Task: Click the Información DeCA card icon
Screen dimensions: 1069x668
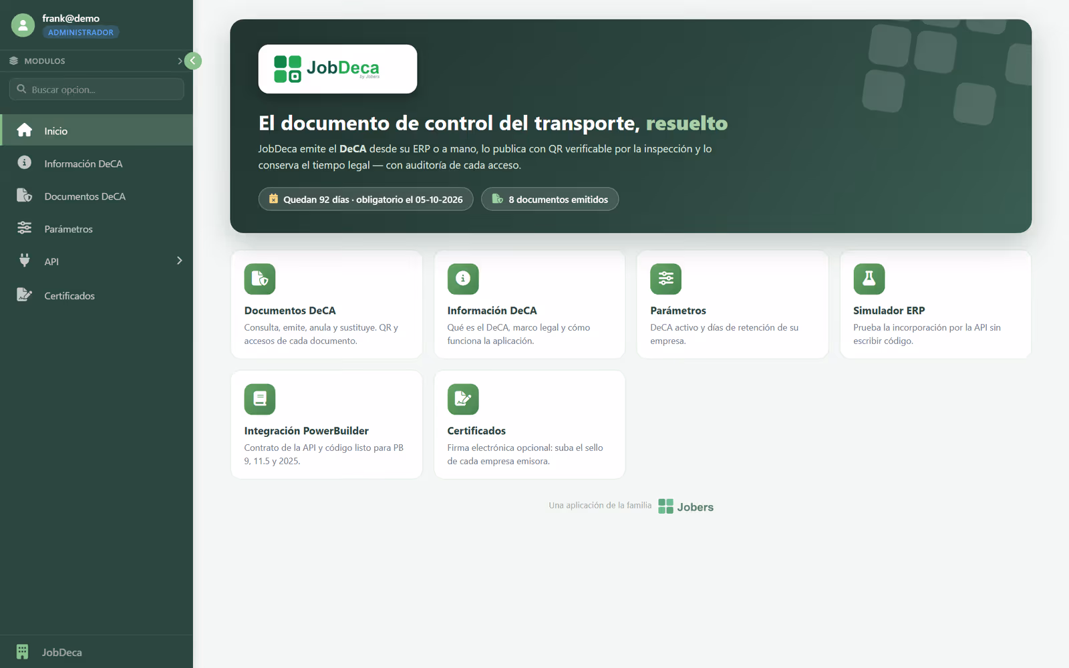Action: (463, 279)
